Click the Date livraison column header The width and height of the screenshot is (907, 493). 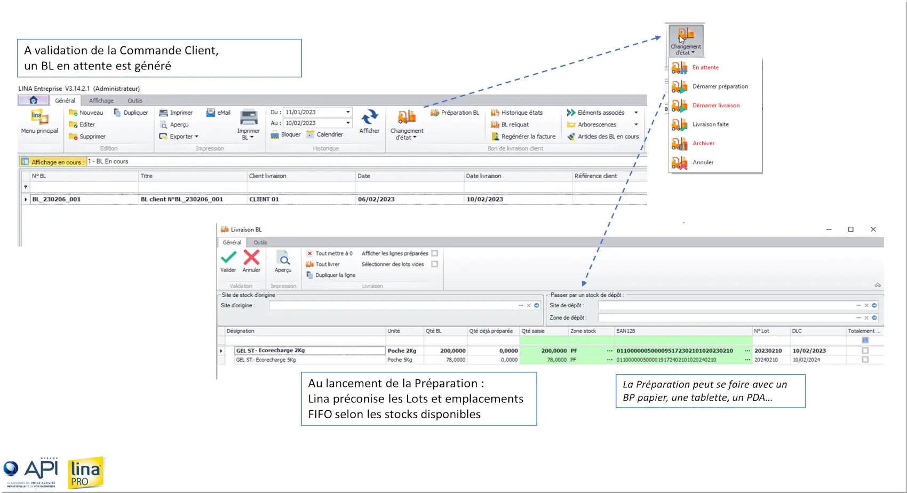click(x=518, y=176)
